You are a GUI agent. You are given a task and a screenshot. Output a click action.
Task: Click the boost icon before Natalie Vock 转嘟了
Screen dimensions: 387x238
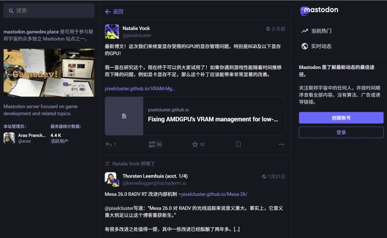tap(107, 164)
